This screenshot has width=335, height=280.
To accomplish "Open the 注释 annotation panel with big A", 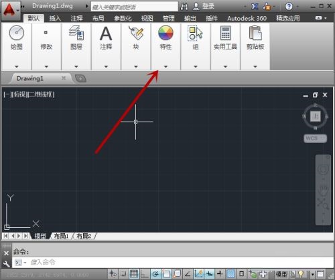I will (106, 37).
